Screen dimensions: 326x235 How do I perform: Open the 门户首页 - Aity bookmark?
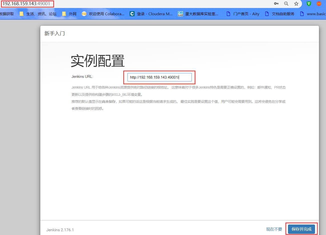243,14
